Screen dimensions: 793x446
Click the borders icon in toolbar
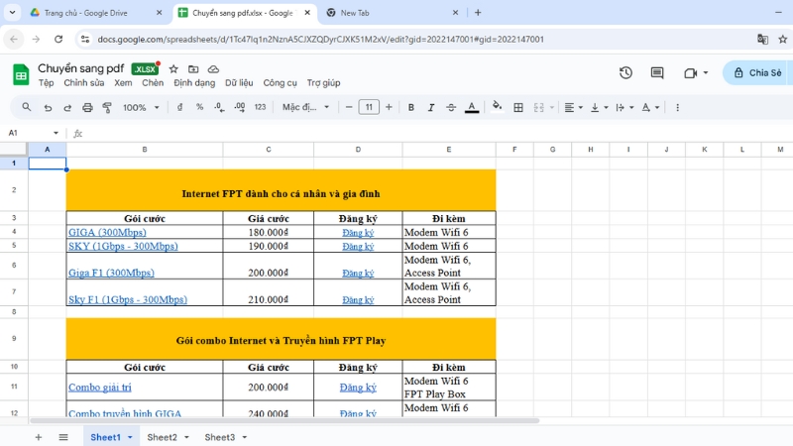[518, 107]
